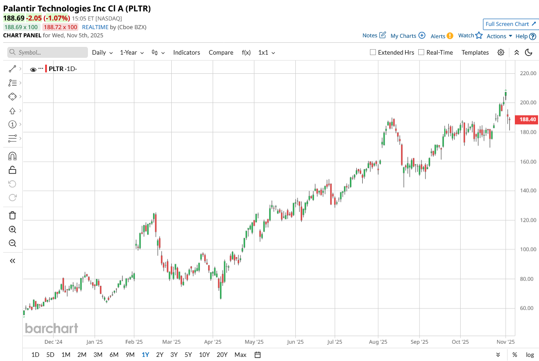
Task: Switch to the 5Y time range
Action: (188, 355)
